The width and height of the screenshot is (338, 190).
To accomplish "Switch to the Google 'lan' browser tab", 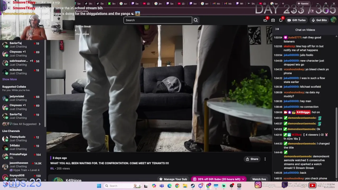I will (x=274, y=4).
